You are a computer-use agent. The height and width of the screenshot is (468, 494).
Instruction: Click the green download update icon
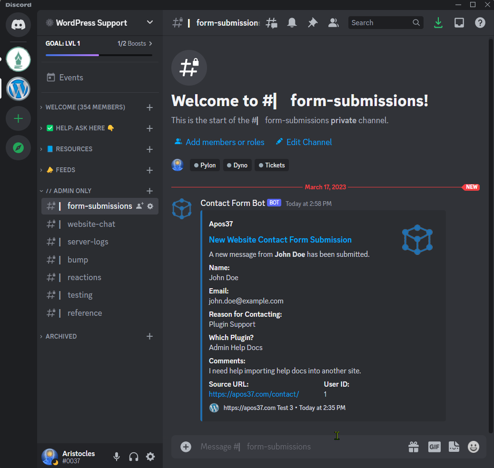[x=438, y=22]
